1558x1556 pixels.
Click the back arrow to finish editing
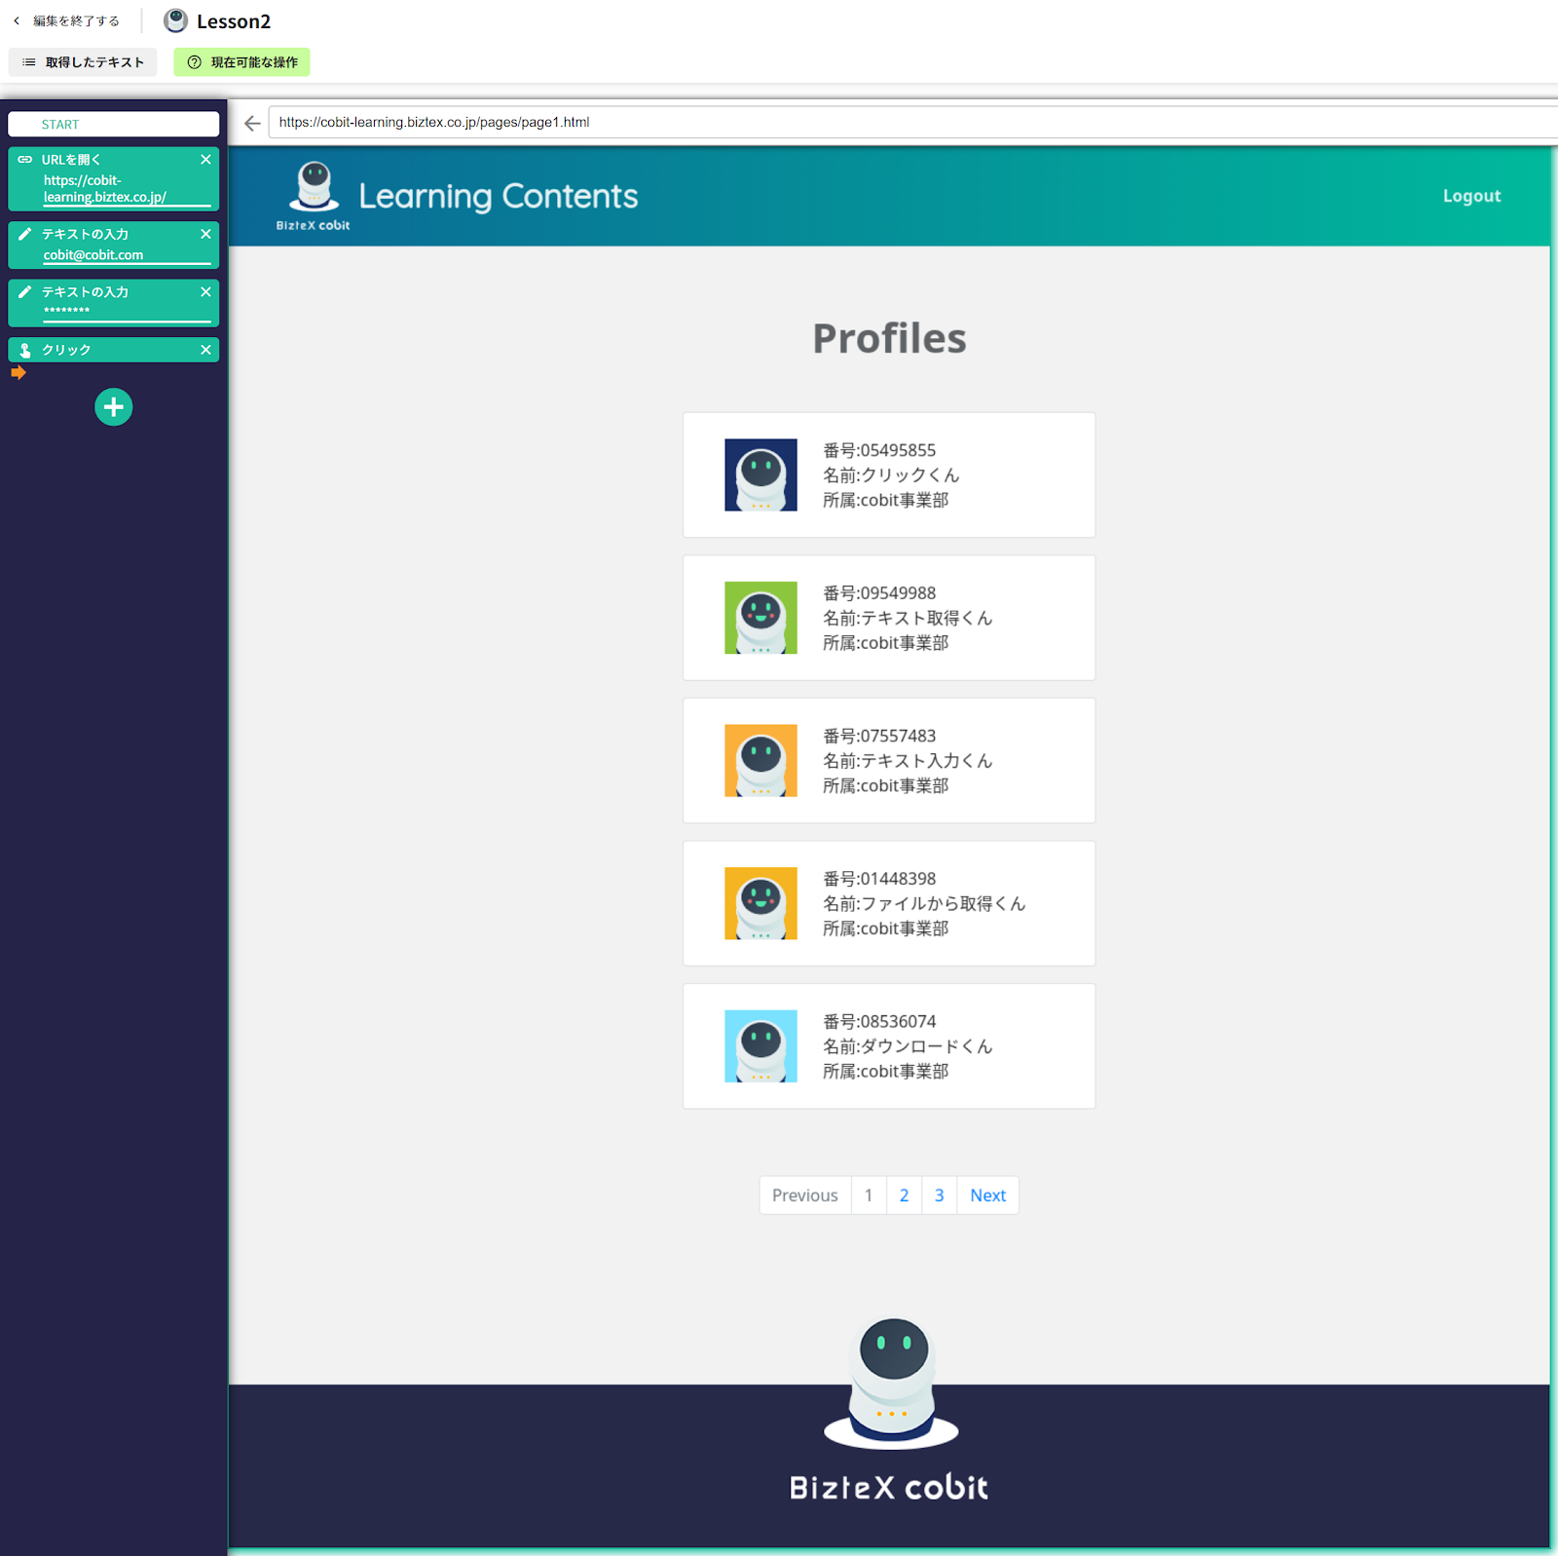[17, 20]
